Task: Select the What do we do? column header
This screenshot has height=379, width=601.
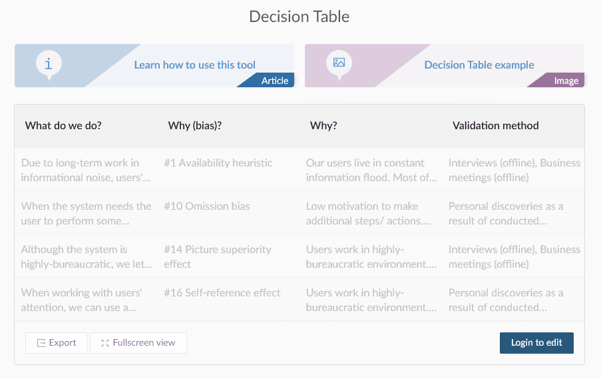Action: click(63, 125)
